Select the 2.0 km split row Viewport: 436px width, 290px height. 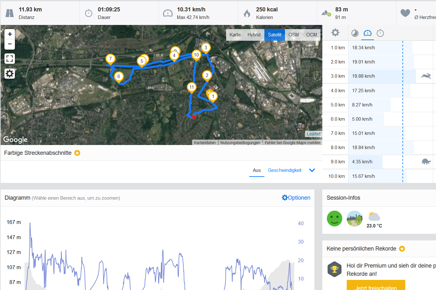379,62
